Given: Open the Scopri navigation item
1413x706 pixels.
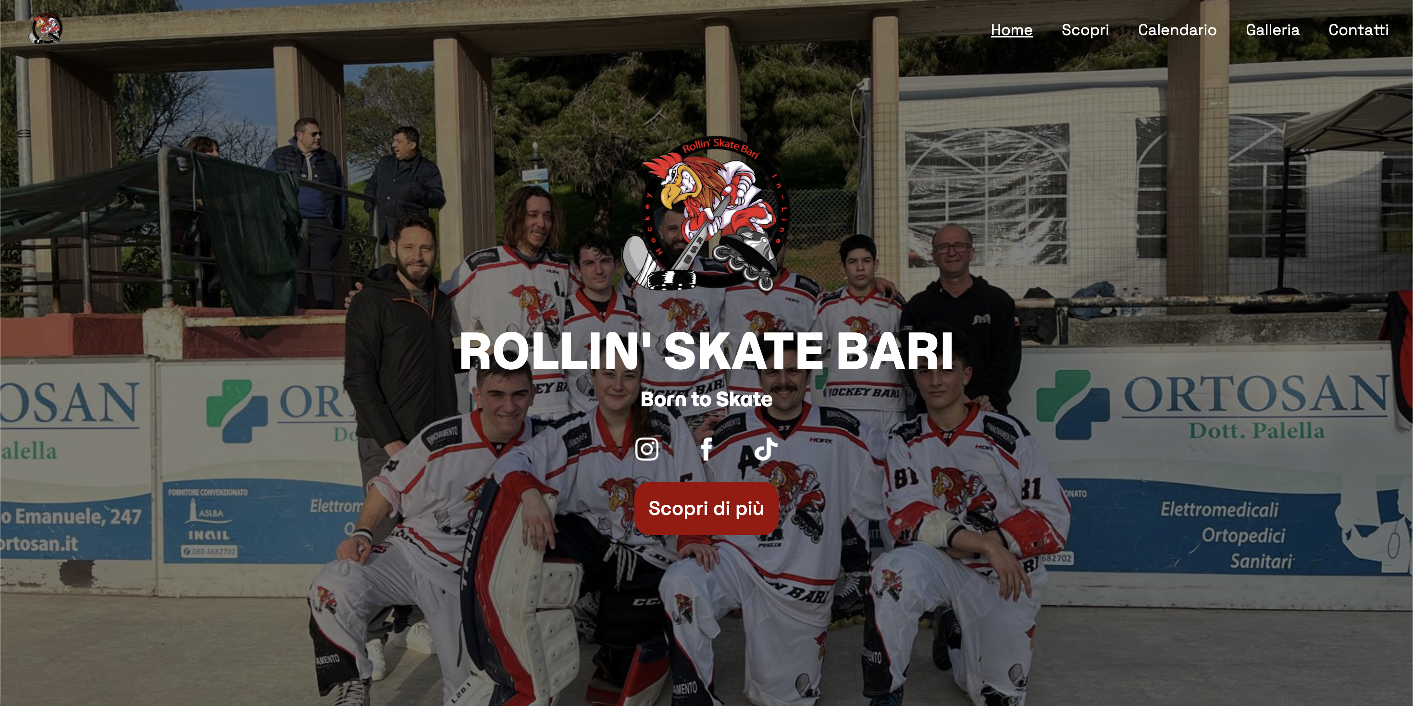Looking at the screenshot, I should point(1085,30).
